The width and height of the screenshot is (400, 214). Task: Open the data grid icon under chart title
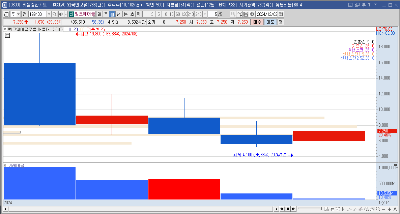click(7, 36)
